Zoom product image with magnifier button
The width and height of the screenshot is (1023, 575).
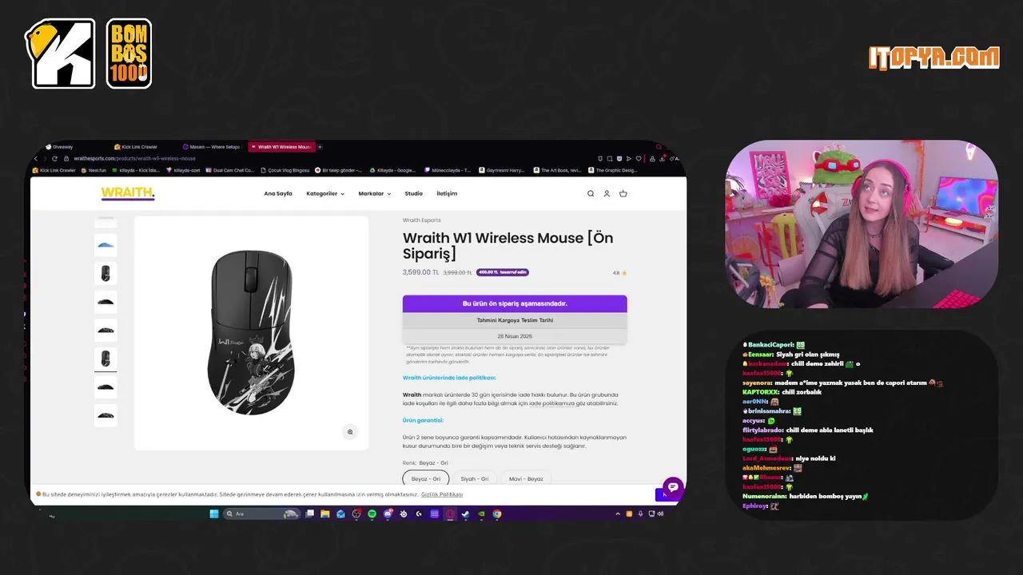click(x=349, y=432)
